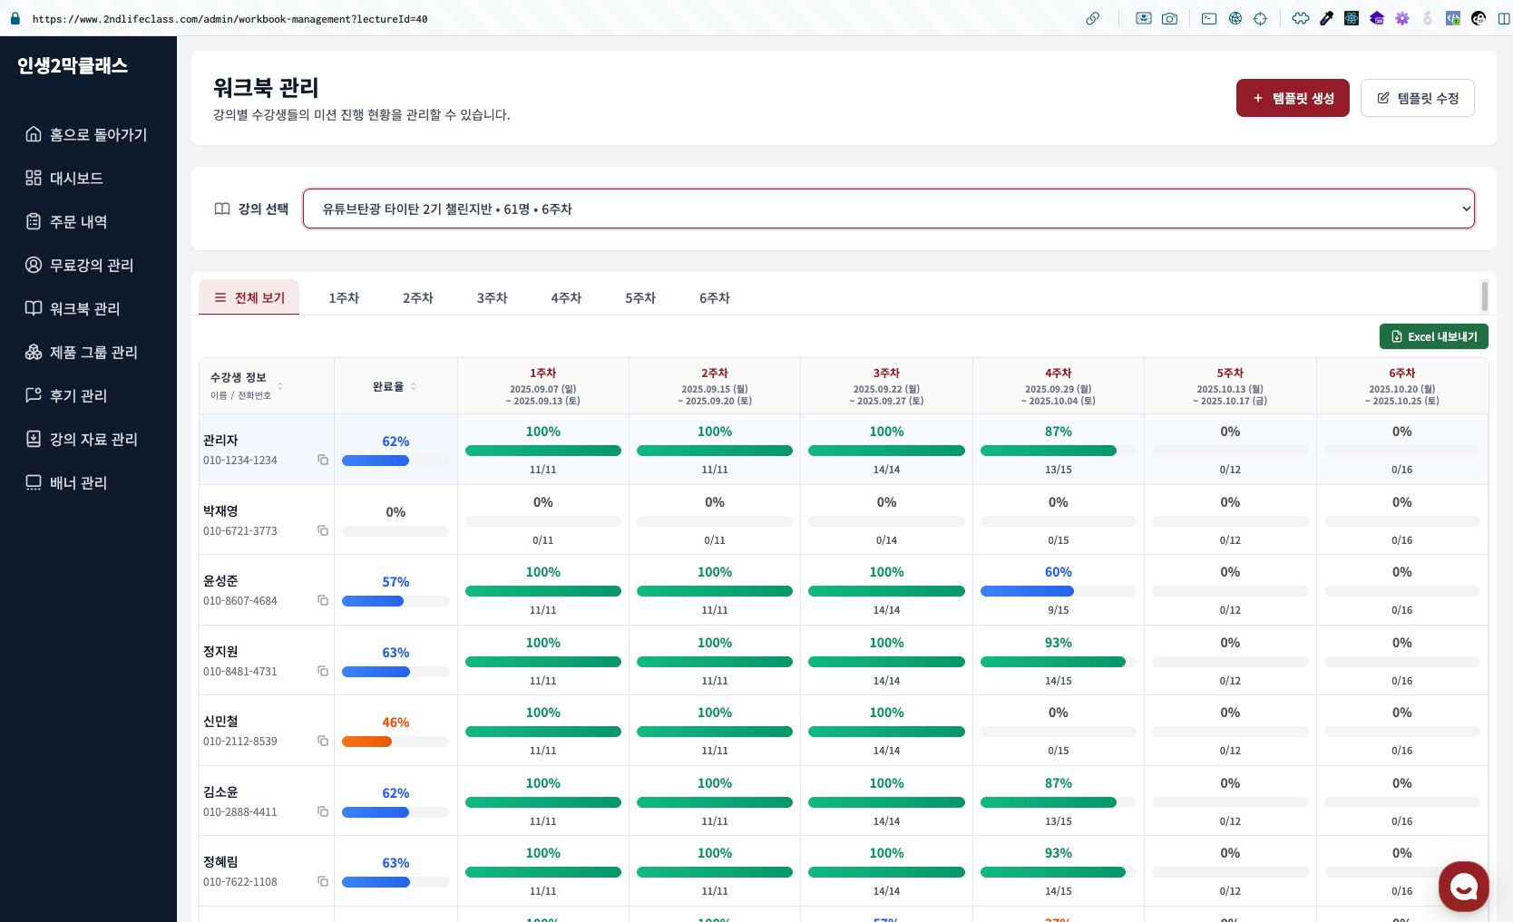Switch to the 3주차 tab
The width and height of the screenshot is (1513, 922).
tap(492, 297)
